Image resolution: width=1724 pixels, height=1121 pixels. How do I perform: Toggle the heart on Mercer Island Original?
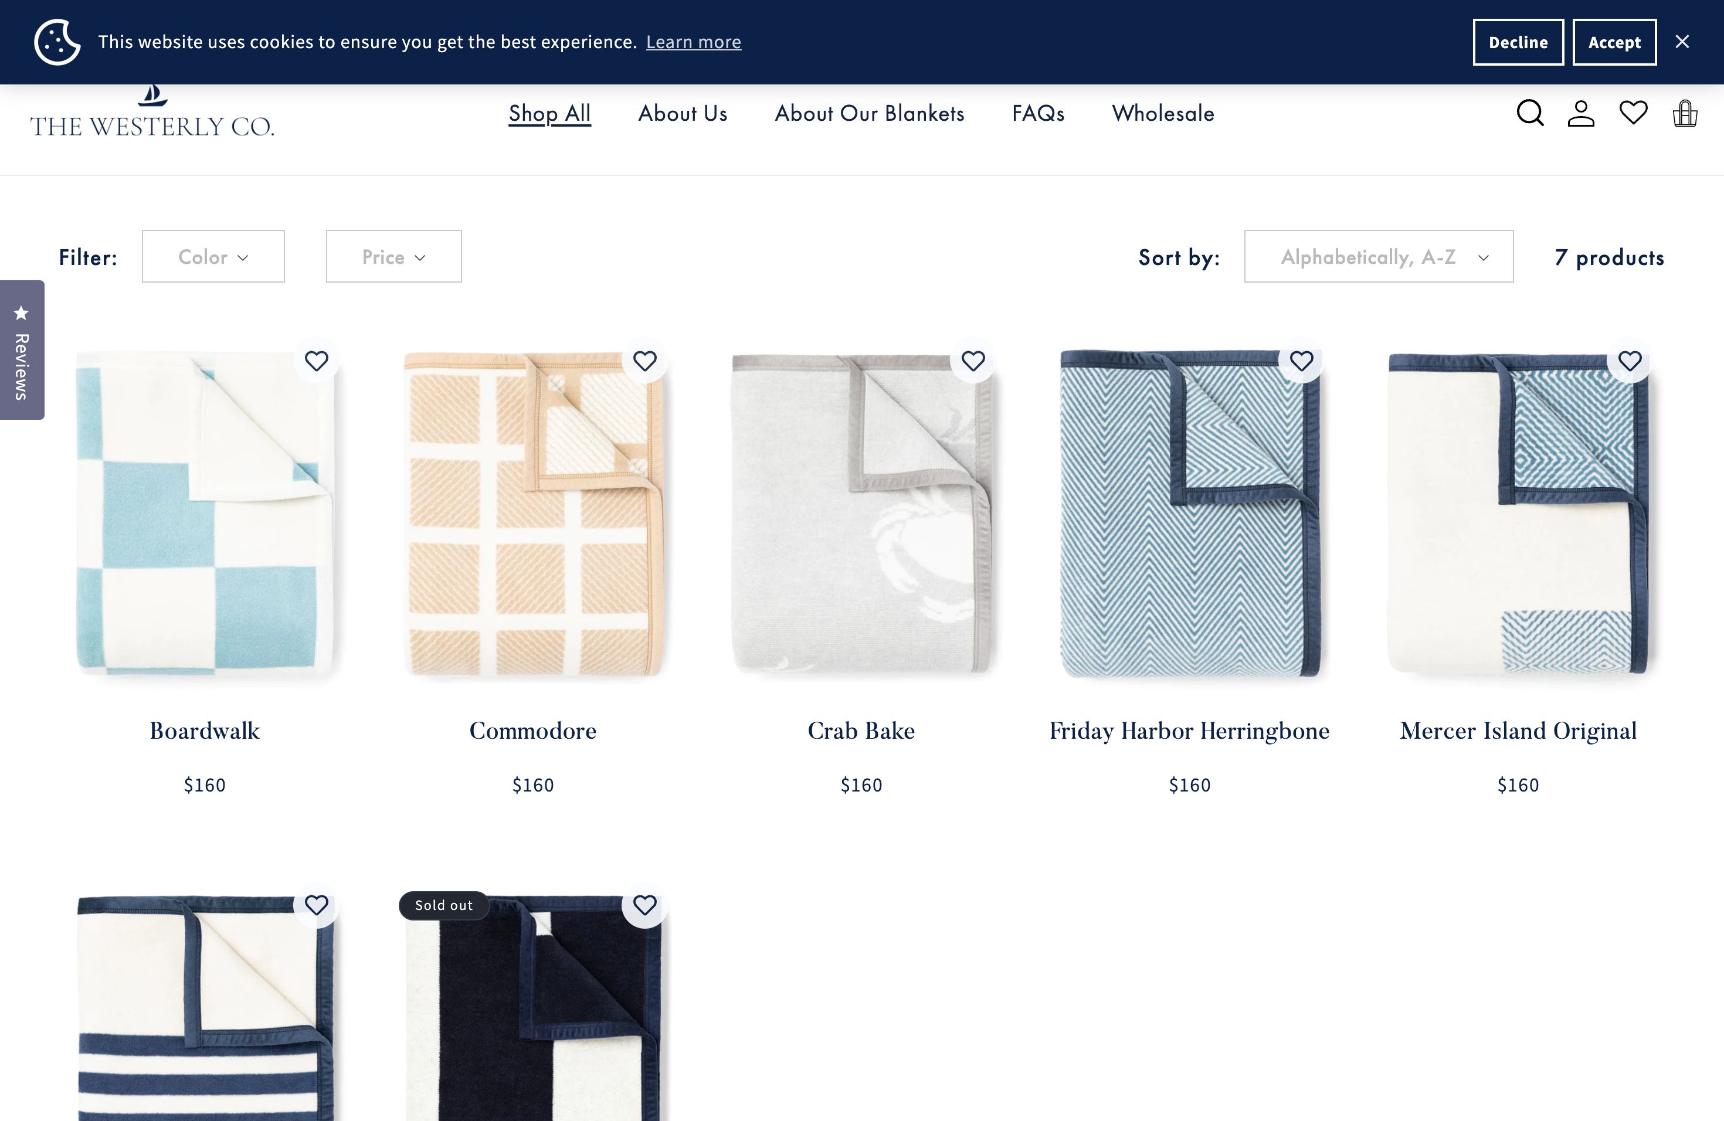pos(1630,361)
